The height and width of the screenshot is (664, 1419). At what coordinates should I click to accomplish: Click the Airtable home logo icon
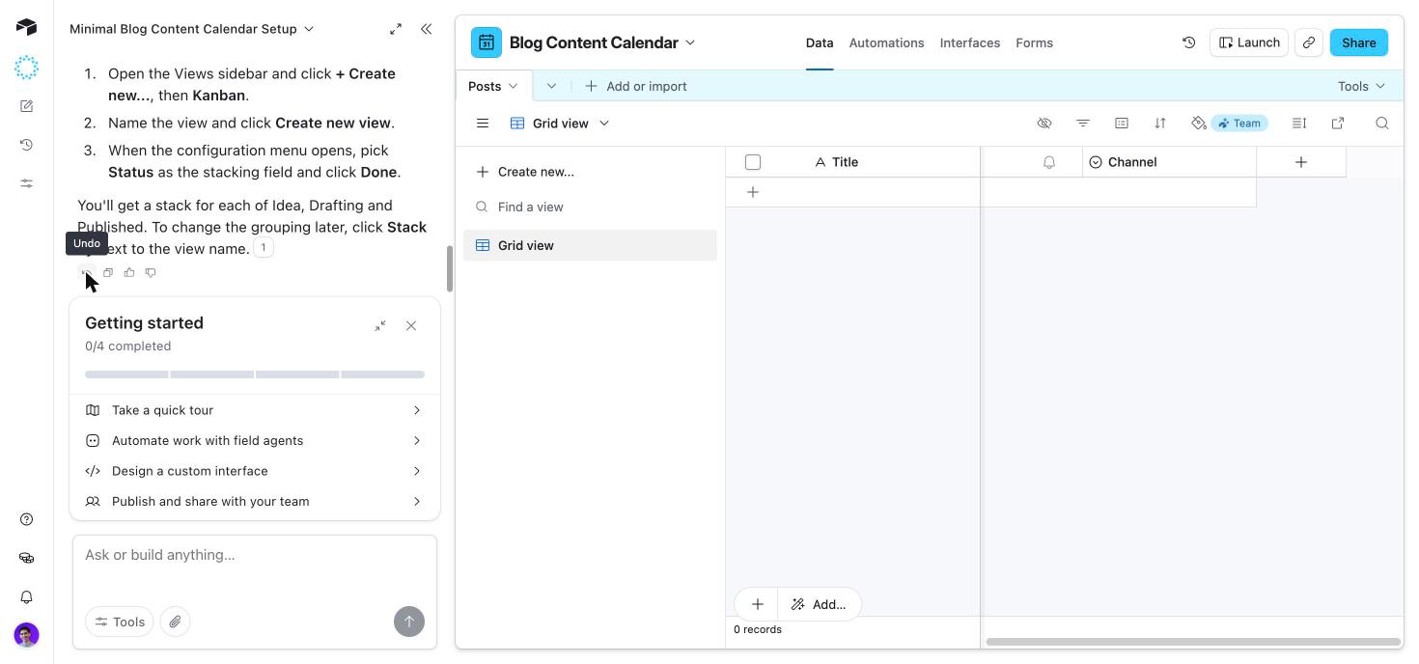pyautogui.click(x=26, y=27)
